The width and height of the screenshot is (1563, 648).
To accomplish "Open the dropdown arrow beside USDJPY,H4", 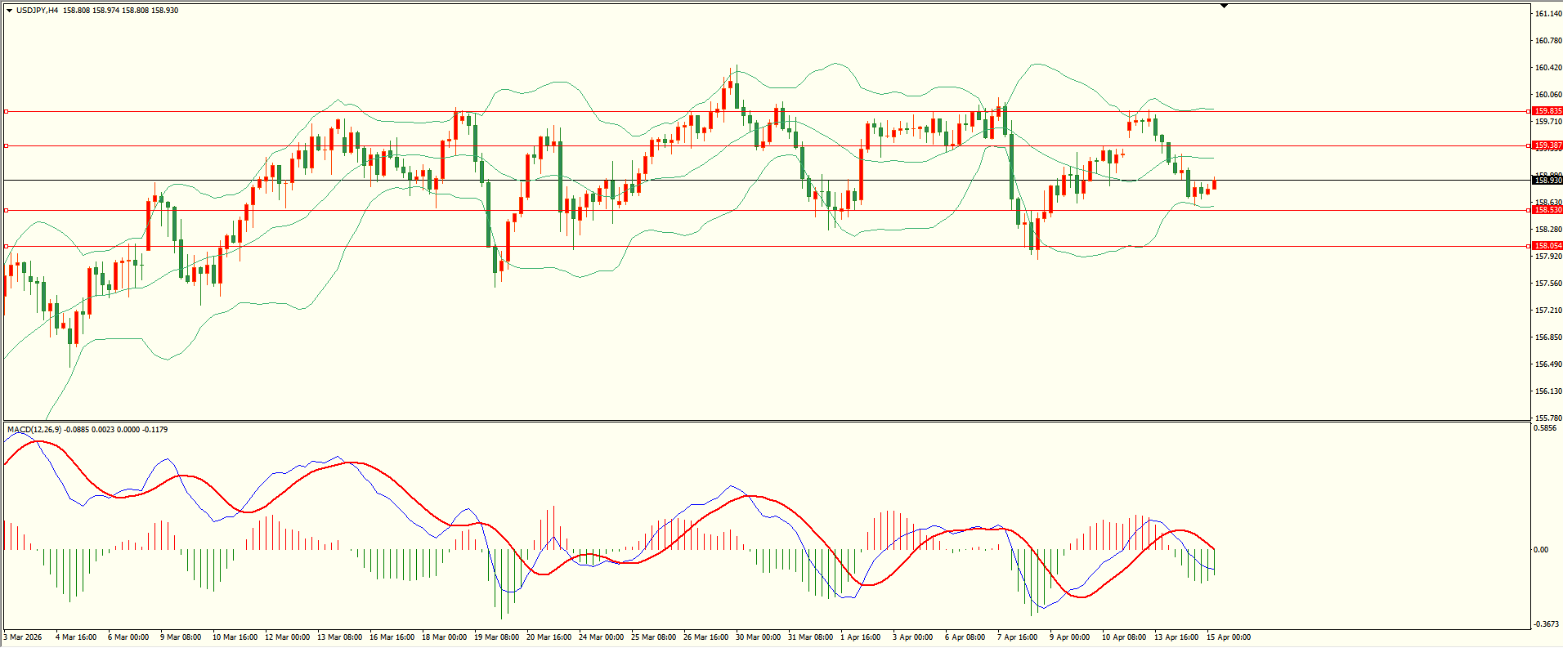I will point(9,11).
